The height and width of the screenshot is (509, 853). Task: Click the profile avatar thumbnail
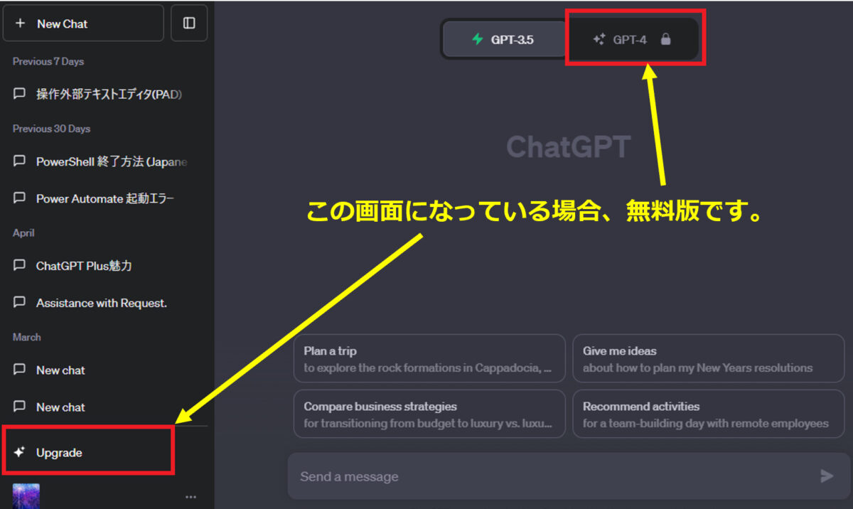point(26,495)
